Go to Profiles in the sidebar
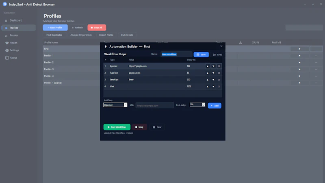 19,28
